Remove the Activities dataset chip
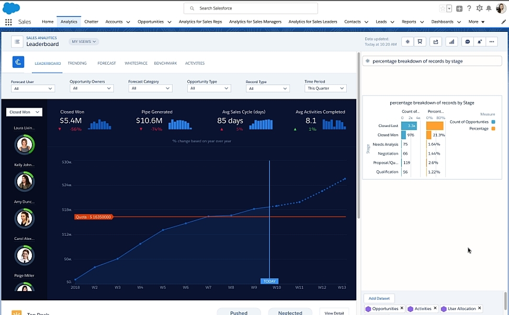Image resolution: width=509 pixels, height=315 pixels. [x=435, y=309]
